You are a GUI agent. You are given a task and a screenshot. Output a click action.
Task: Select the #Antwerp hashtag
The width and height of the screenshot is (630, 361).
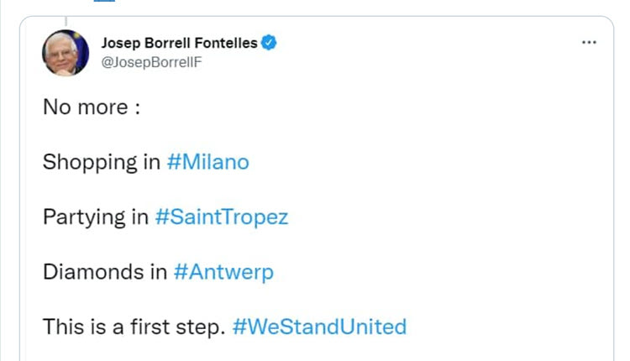[x=223, y=271]
